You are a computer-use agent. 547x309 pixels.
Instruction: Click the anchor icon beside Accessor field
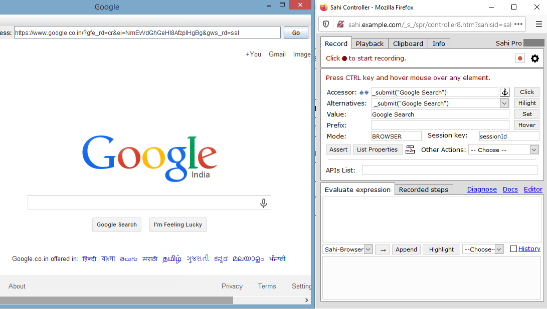[505, 92]
